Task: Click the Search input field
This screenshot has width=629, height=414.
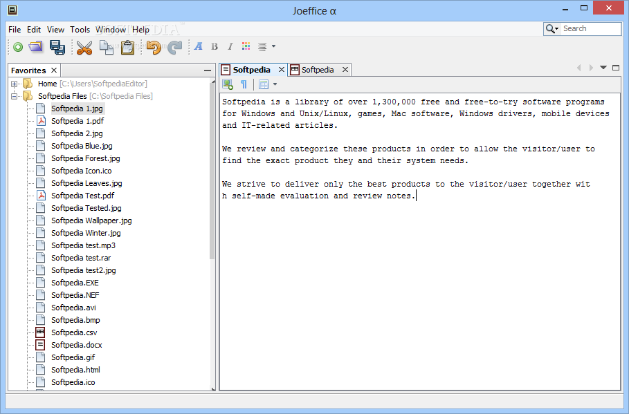Action: click(591, 28)
